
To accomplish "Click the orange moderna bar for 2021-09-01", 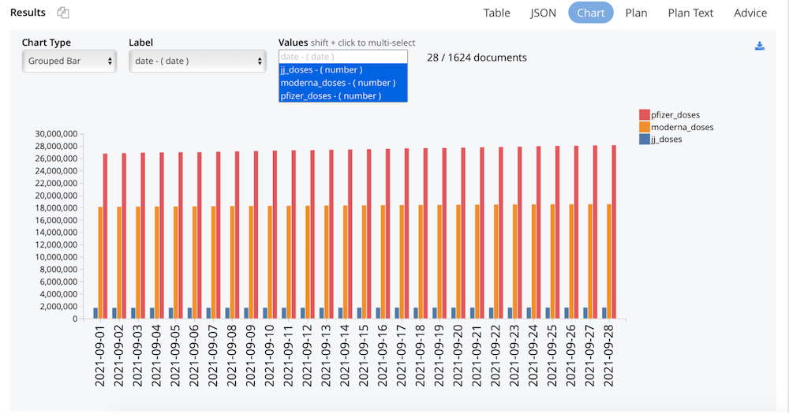I will pos(100,263).
